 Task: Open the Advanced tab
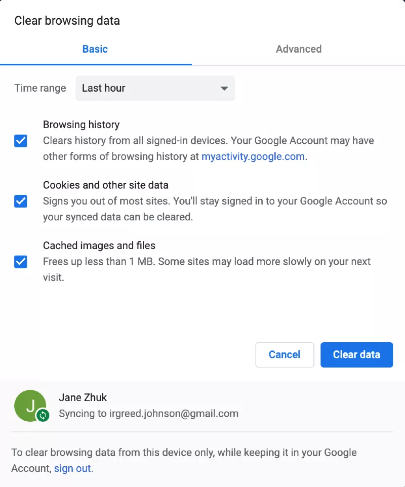(298, 49)
